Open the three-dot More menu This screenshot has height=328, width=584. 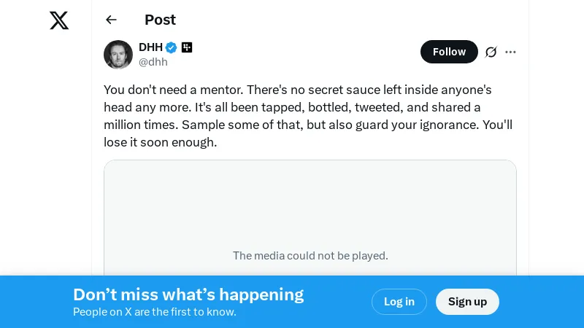point(511,52)
